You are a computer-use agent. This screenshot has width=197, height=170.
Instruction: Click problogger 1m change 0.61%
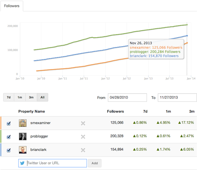(163, 136)
